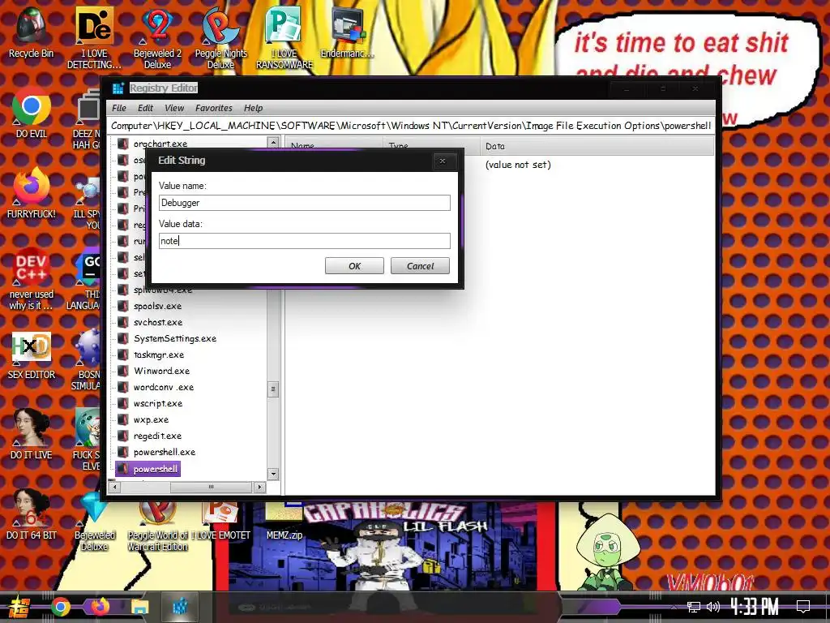Click the vertical scrollbar thumb in tree
Image resolution: width=830 pixels, height=623 pixels.
(x=273, y=389)
